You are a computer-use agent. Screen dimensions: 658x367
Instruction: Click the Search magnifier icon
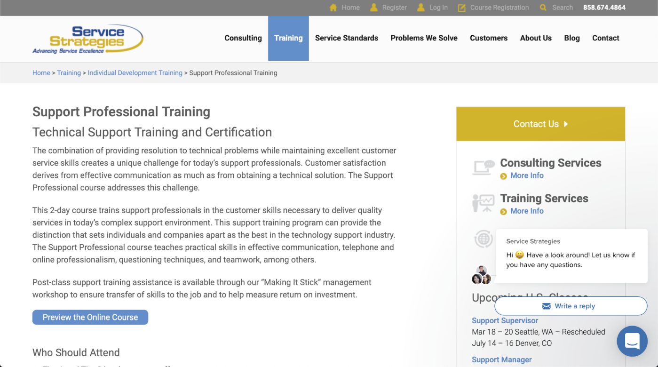point(543,8)
